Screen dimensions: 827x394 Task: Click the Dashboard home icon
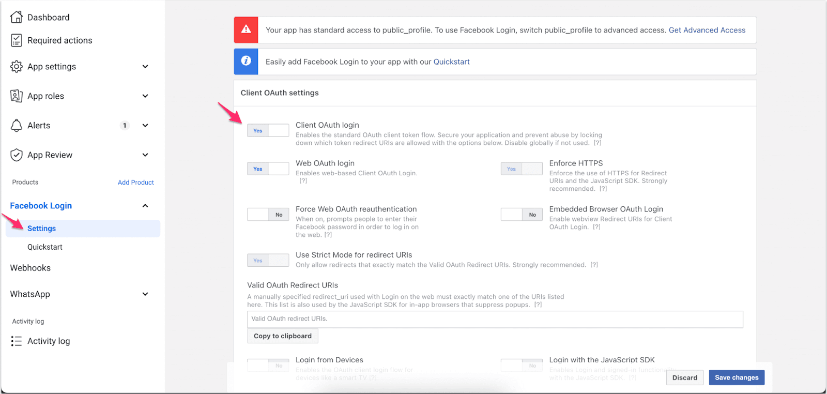pos(17,17)
